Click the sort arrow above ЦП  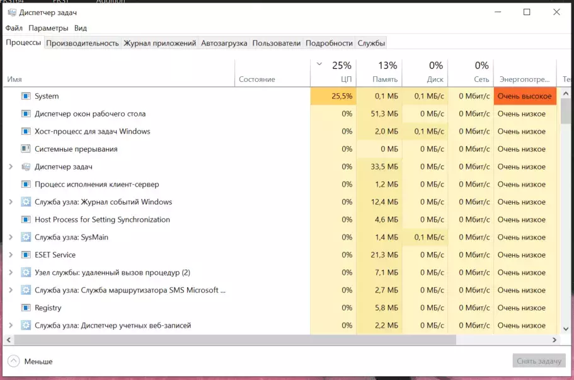click(x=319, y=64)
